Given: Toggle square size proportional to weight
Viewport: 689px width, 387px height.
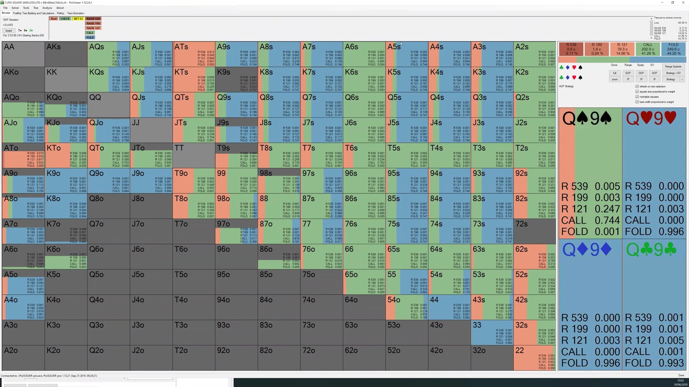Looking at the screenshot, I should coord(637,92).
